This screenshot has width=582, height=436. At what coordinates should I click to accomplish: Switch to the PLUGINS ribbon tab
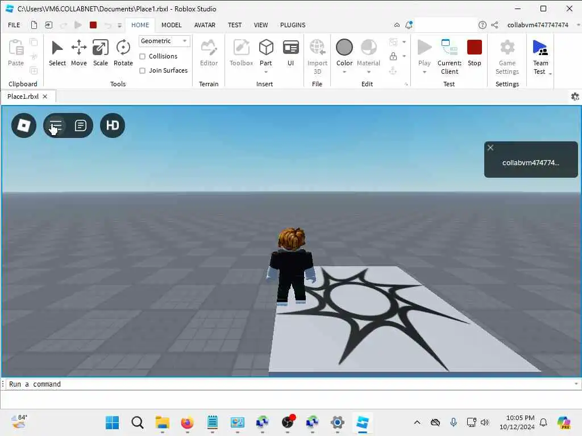point(293,25)
